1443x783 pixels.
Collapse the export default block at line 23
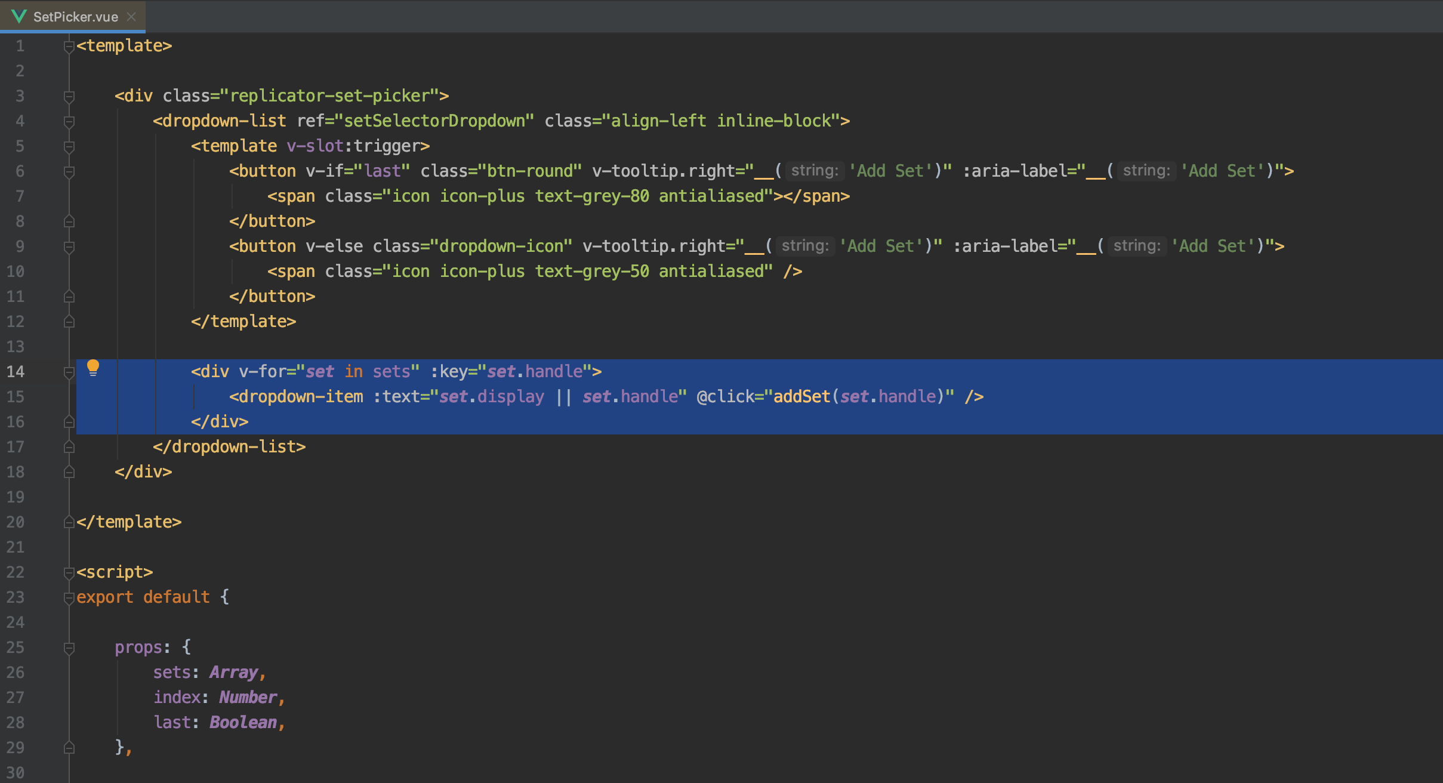point(69,597)
